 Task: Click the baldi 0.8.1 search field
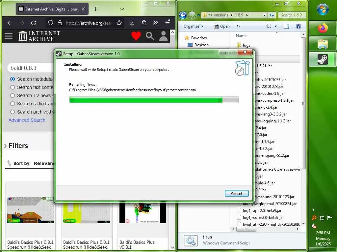click(30, 68)
